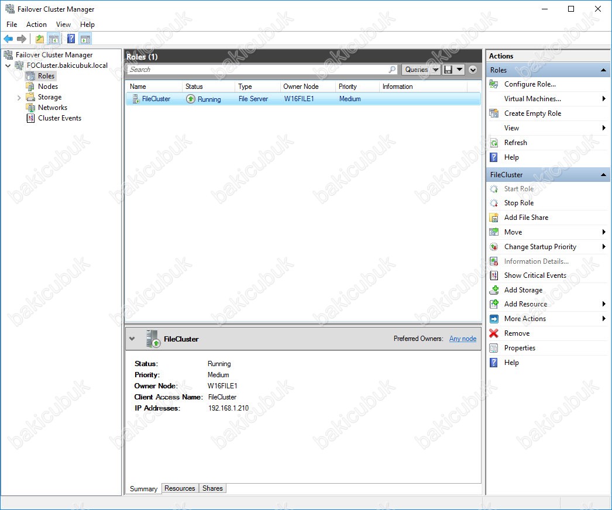This screenshot has width=612, height=510.
Task: Toggle the Show/Hide Console Tree toolbar icon
Action: [x=53, y=39]
